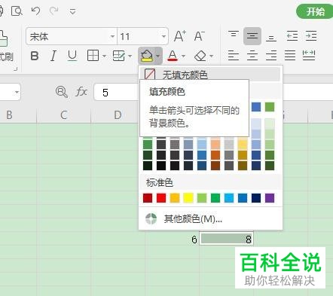Pick the green theme color in top row
Screen dimensions: 333x296
point(270,107)
